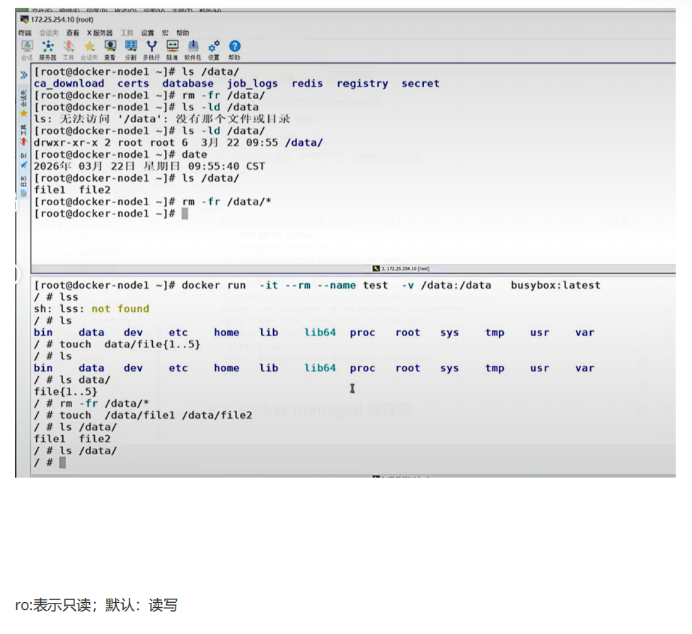Click 'sh: lss: not found' message
This screenshot has width=692, height=634.
91,309
